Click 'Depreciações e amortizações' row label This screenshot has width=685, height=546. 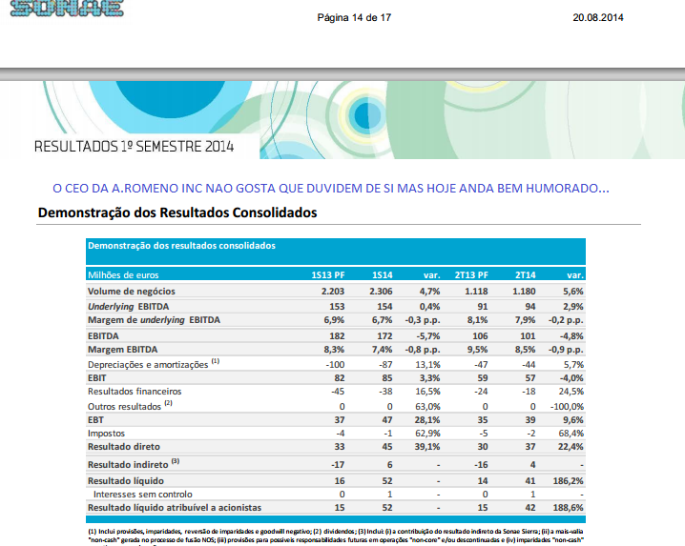click(x=154, y=364)
